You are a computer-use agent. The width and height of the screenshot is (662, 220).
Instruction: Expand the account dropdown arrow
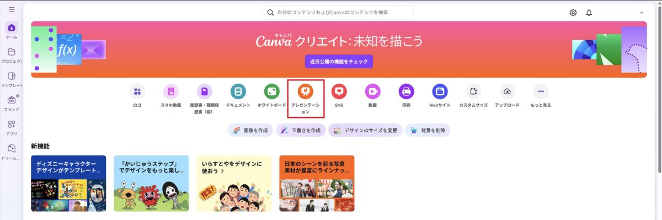642,12
